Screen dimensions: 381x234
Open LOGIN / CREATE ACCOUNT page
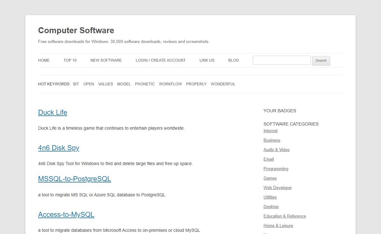click(161, 60)
